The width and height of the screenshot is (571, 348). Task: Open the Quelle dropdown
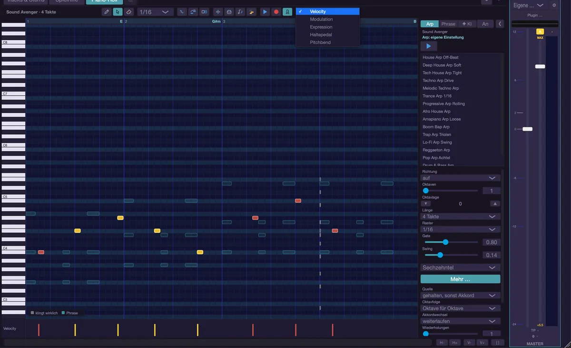point(460,296)
